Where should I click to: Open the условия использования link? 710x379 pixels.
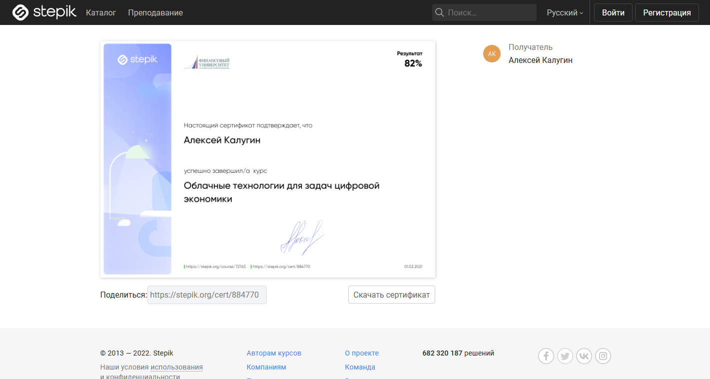click(176, 367)
